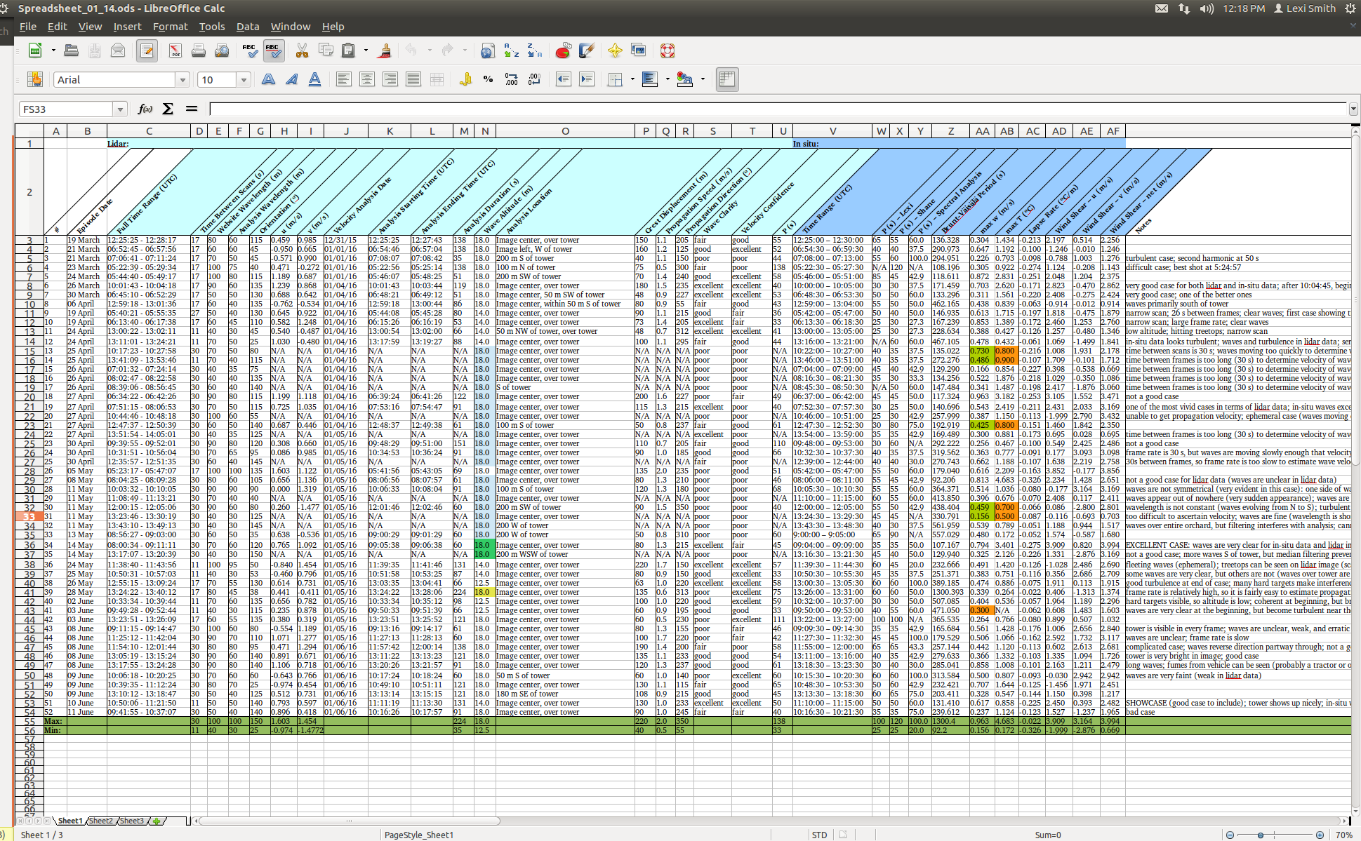The height and width of the screenshot is (841, 1361).
Task: Expand the Font Name dropdown
Action: coord(183,80)
